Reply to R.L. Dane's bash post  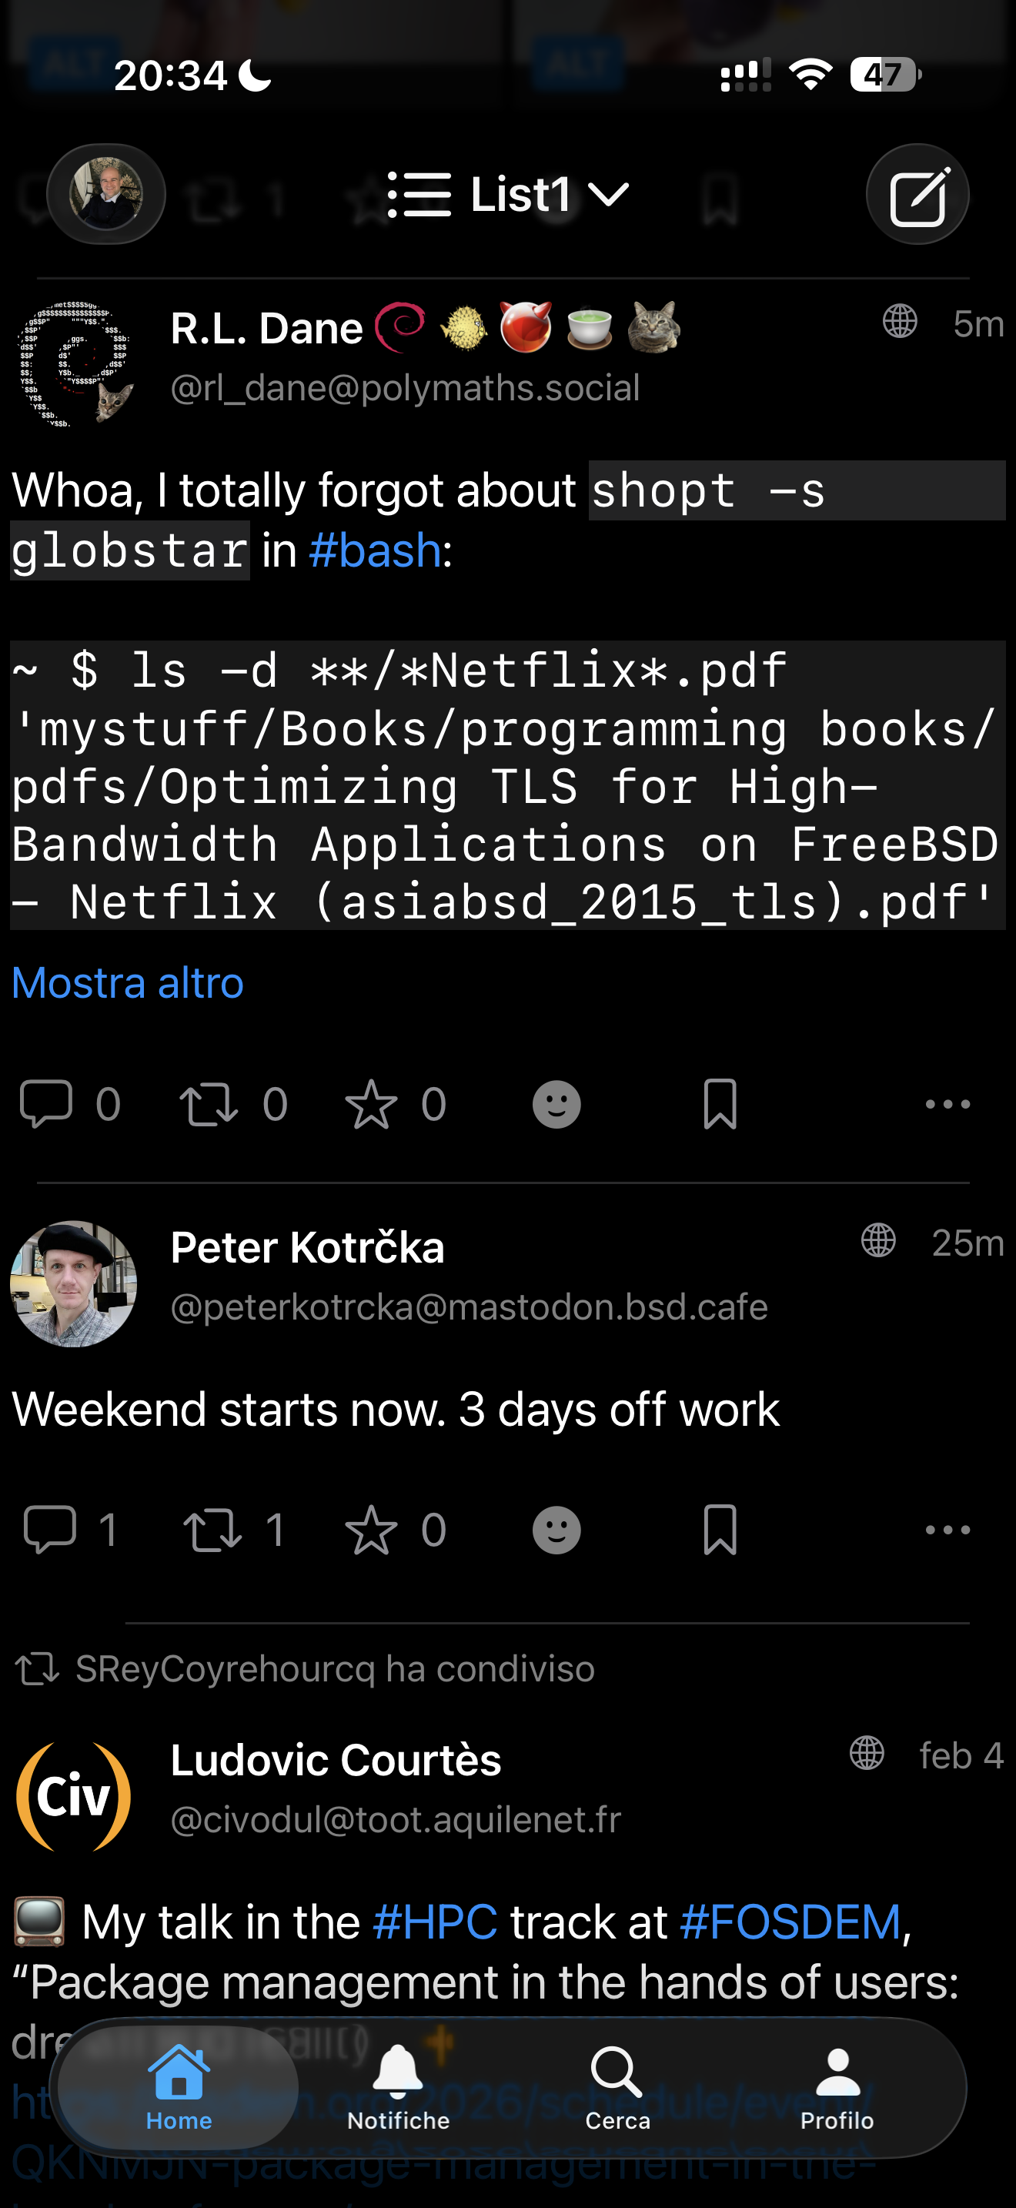coord(46,1103)
